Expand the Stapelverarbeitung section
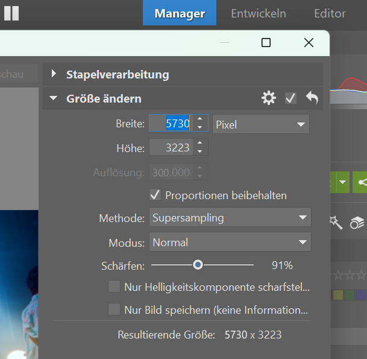This screenshot has height=359, width=367. click(x=54, y=74)
